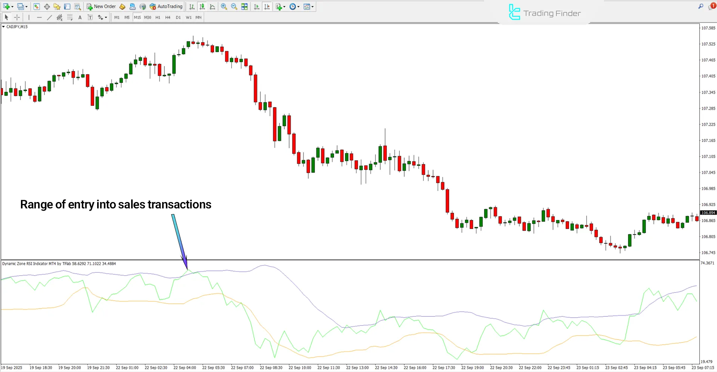717x372 pixels.
Task: Open the Navigator panel
Action: 57,6
